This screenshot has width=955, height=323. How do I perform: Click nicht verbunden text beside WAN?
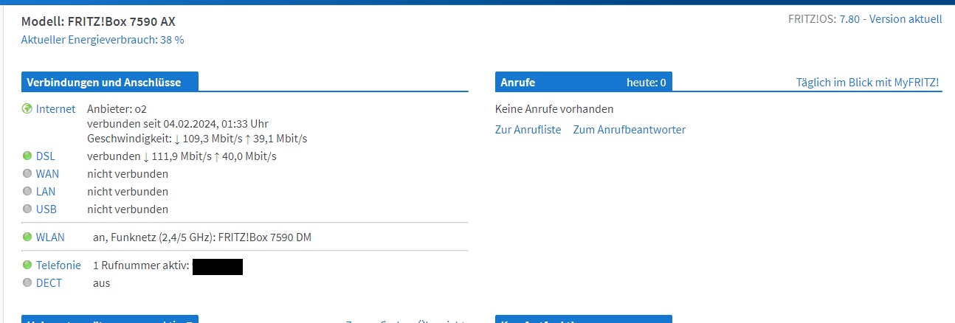tap(128, 174)
